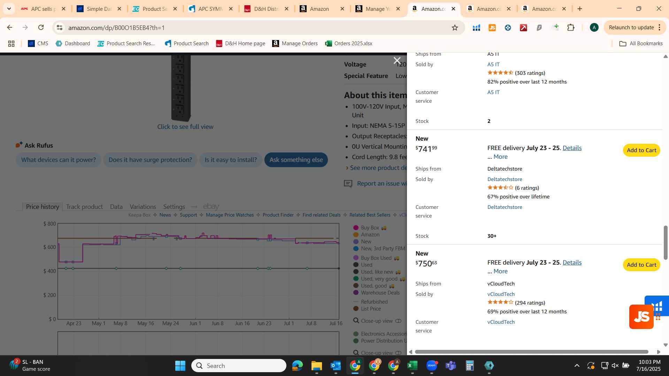
Task: Click product image to see full view
Action: tap(181, 88)
